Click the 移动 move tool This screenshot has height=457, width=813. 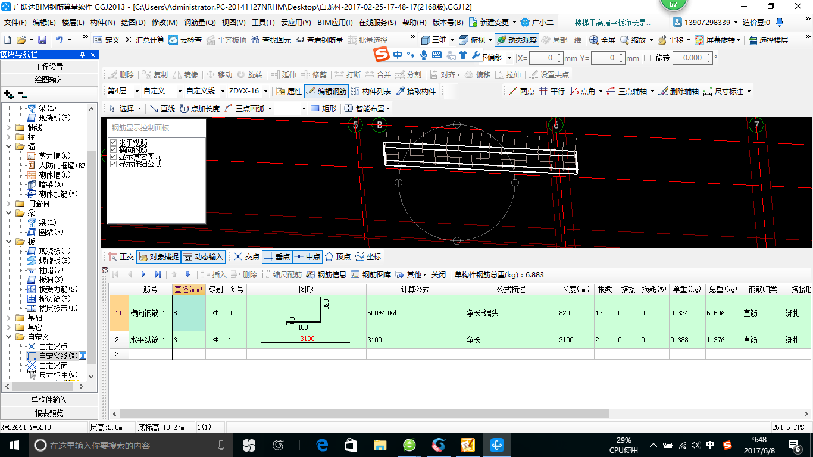(x=218, y=74)
